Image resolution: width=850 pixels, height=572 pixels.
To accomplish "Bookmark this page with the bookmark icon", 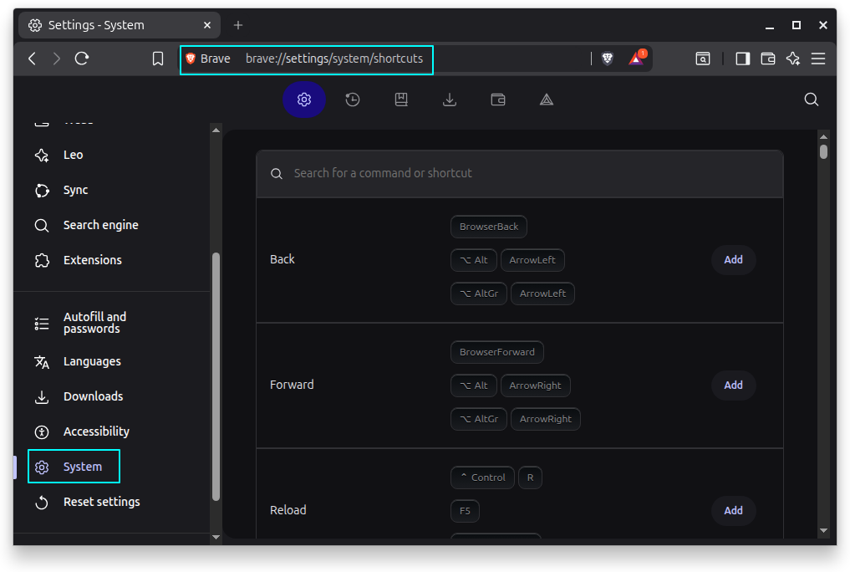I will (158, 59).
